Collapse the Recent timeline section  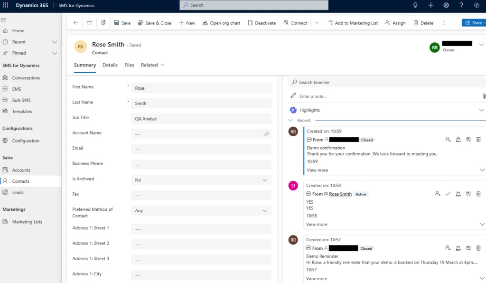290,120
